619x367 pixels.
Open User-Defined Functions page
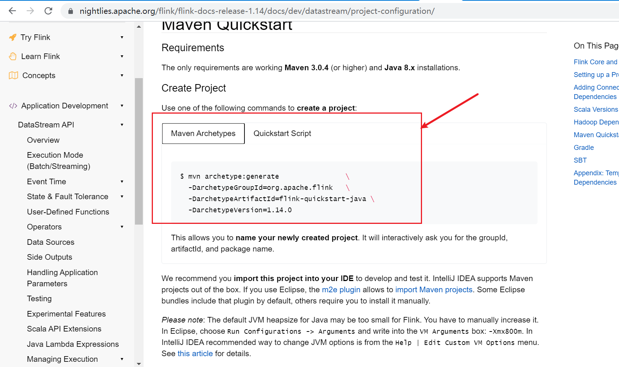click(x=68, y=212)
